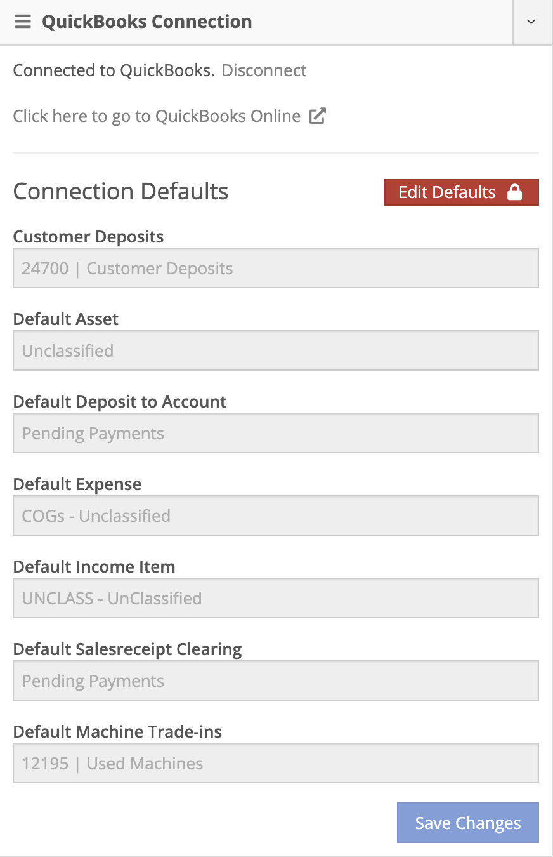Save Changes to connection defaults
This screenshot has width=553, height=857.
tap(468, 823)
